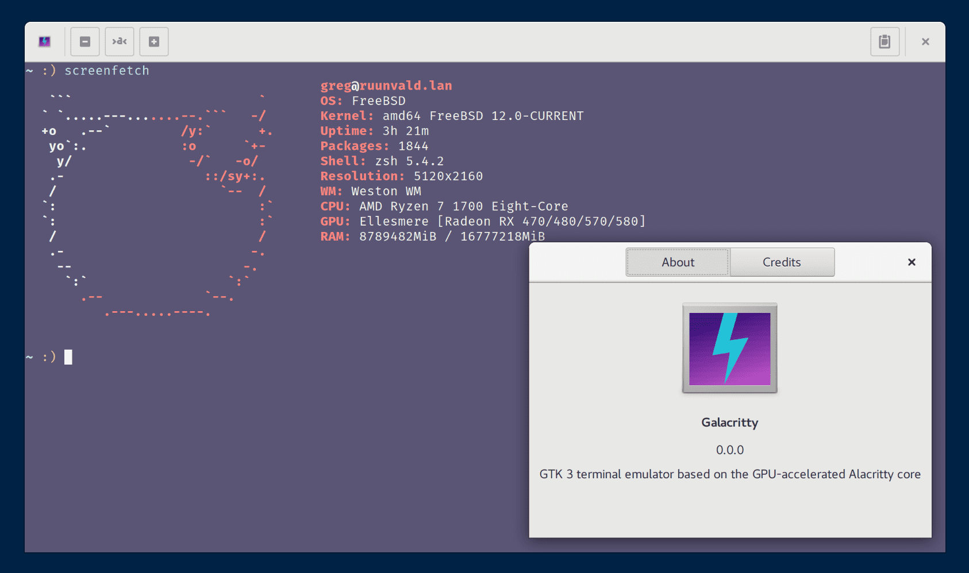Increase font size with the plus button

pos(154,41)
